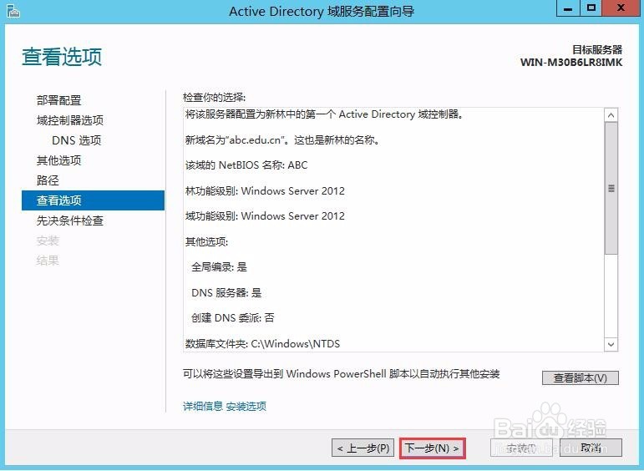The height and width of the screenshot is (471, 644).
Task: Minimize the wizard window
Action: click(568, 8)
